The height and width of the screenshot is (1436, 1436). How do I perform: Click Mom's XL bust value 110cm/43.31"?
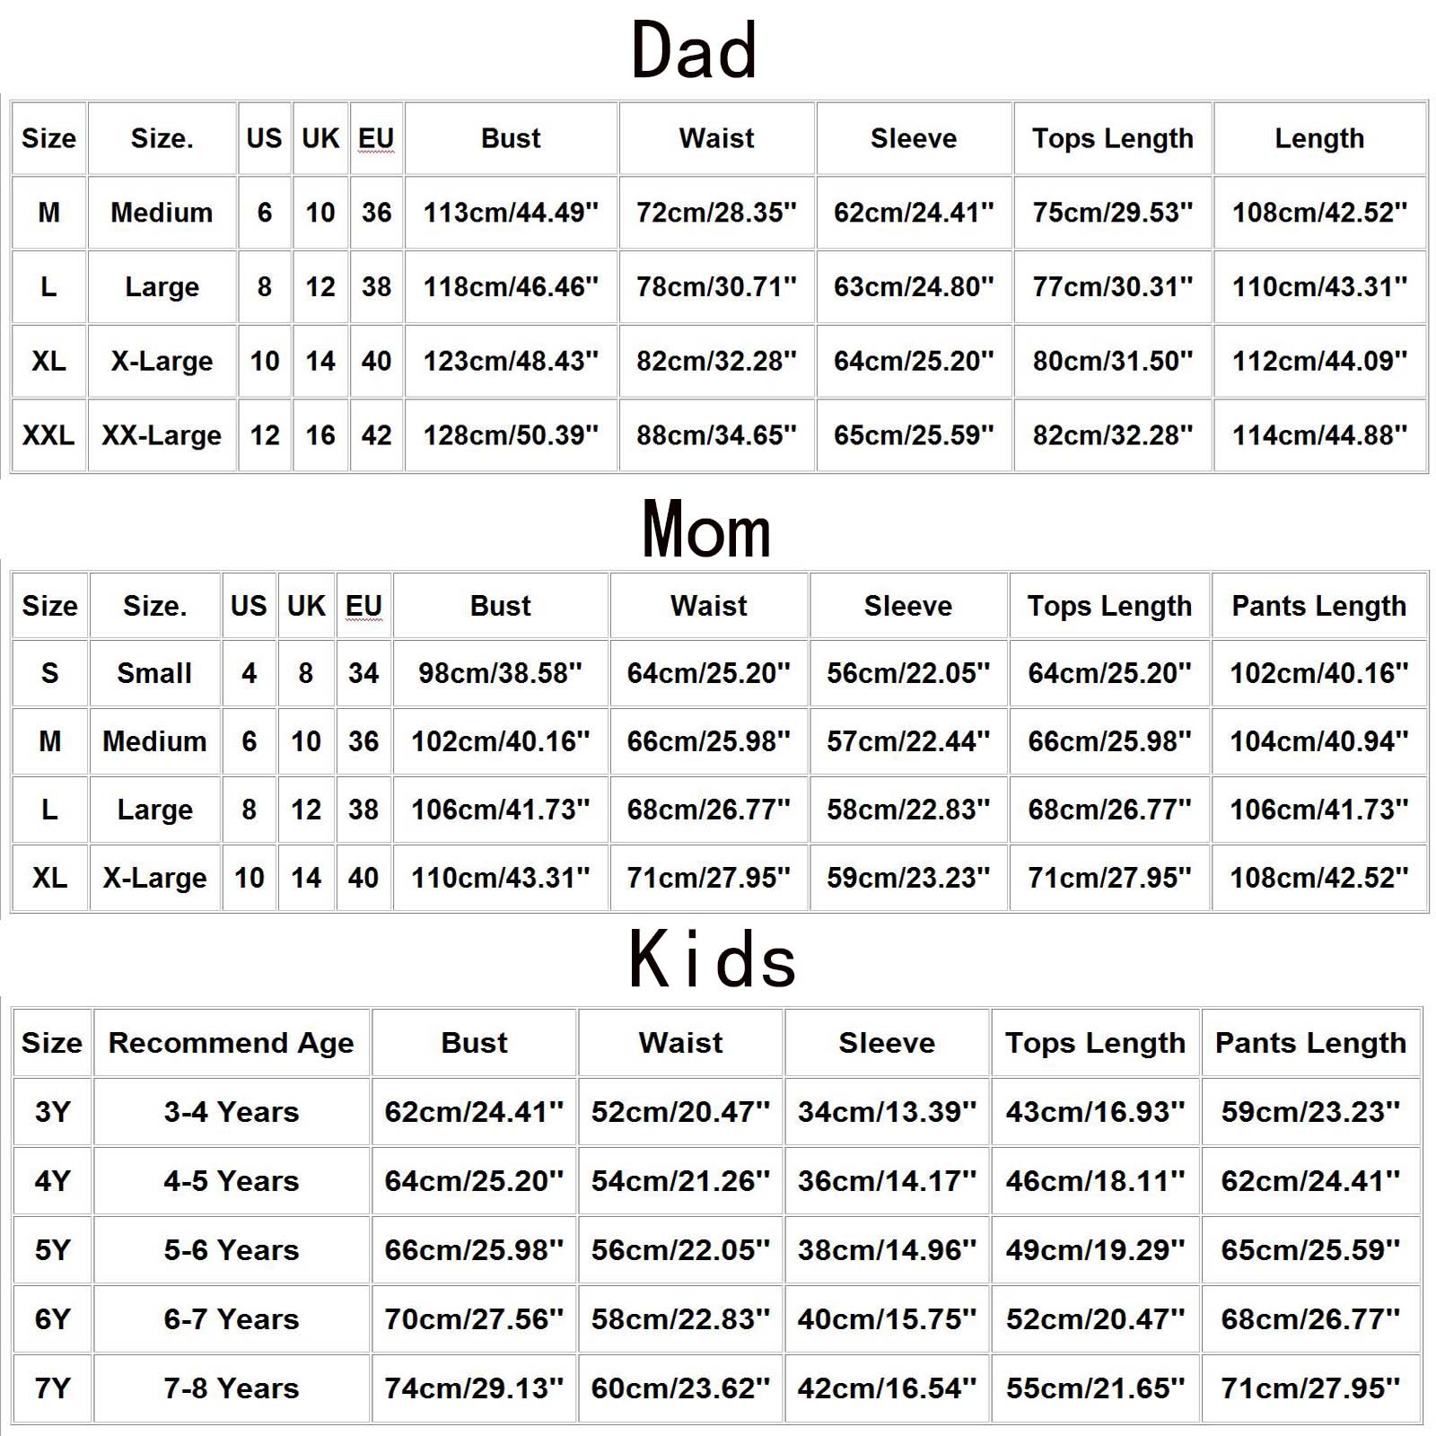pyautogui.click(x=500, y=878)
